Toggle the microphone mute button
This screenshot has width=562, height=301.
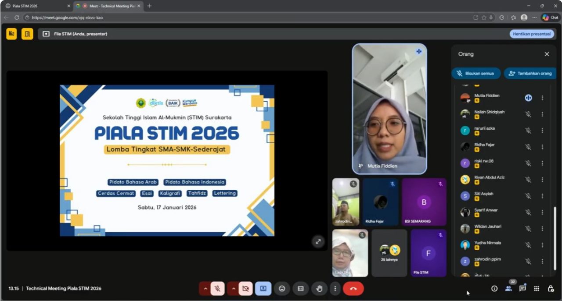[x=217, y=289]
